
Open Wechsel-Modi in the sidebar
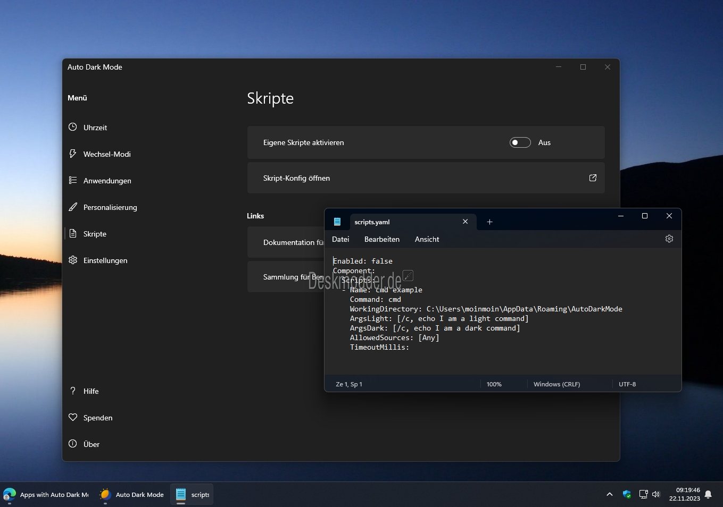pos(99,154)
